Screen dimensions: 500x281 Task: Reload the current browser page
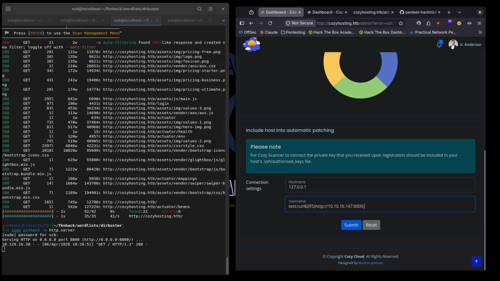point(270,23)
